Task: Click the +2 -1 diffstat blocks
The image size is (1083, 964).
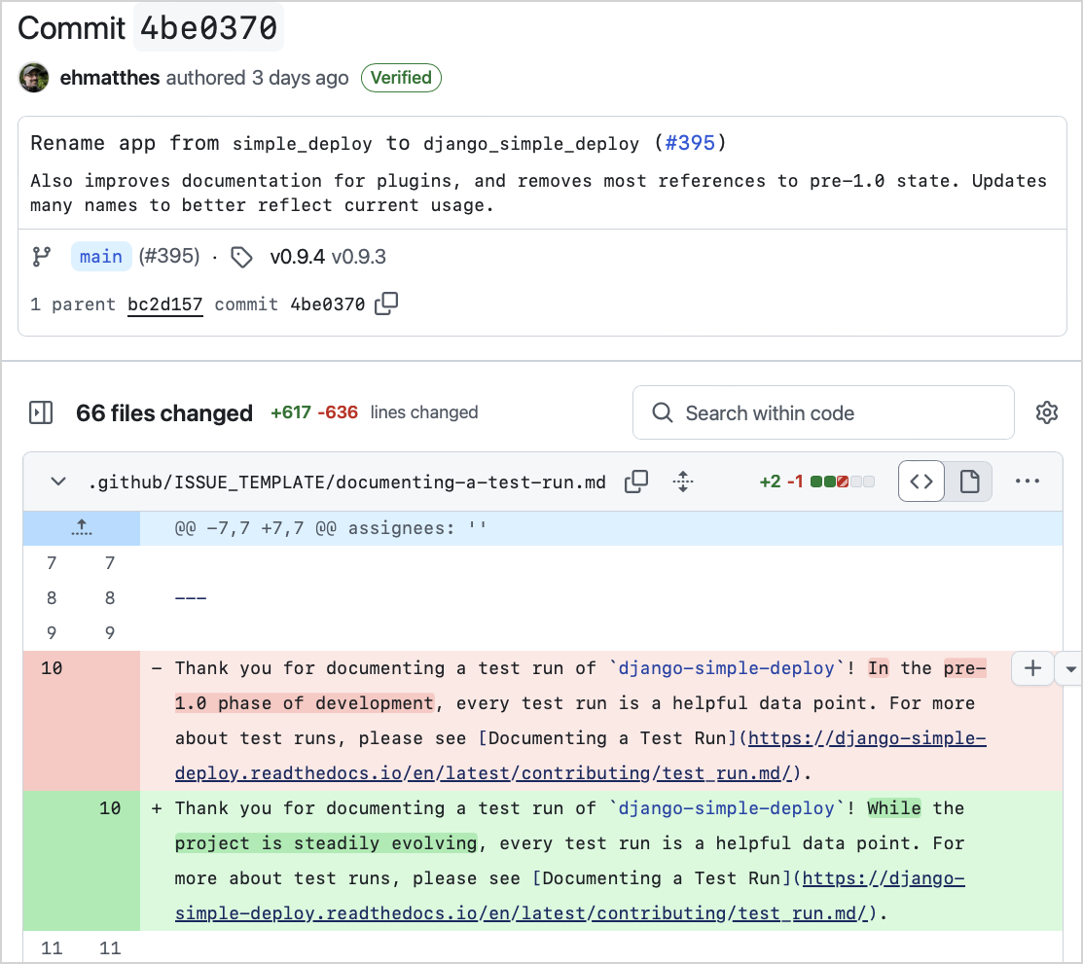Action: tap(842, 482)
